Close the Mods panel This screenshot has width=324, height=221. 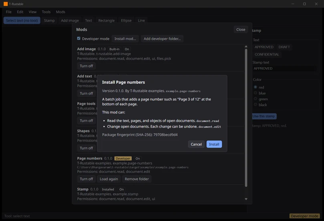pyautogui.click(x=241, y=30)
